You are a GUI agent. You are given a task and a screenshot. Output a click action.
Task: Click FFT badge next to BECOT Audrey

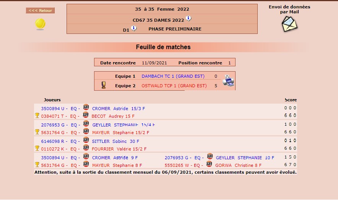pos(86,115)
